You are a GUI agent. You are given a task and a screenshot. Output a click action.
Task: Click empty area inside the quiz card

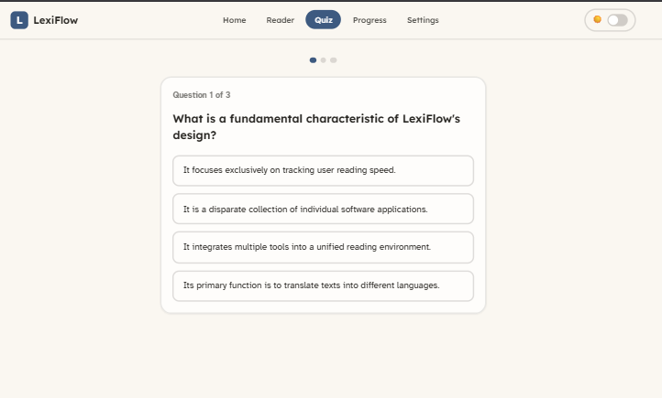coord(359,95)
